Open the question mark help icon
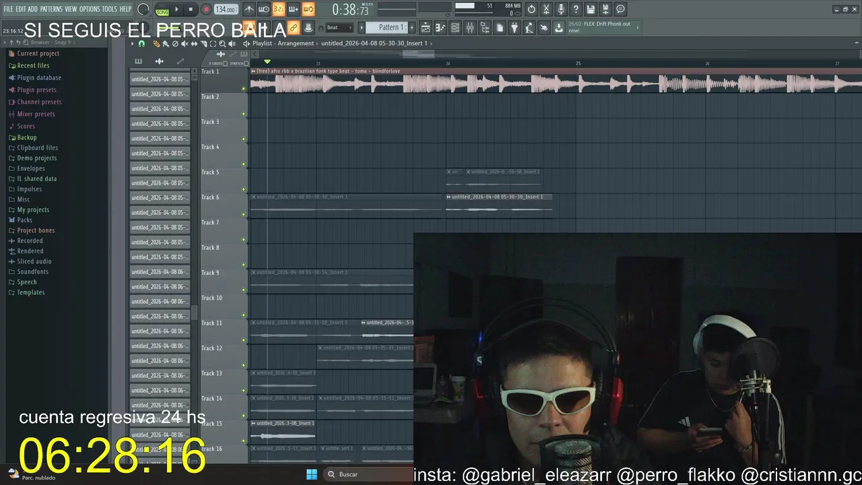The width and height of the screenshot is (862, 485). click(576, 9)
